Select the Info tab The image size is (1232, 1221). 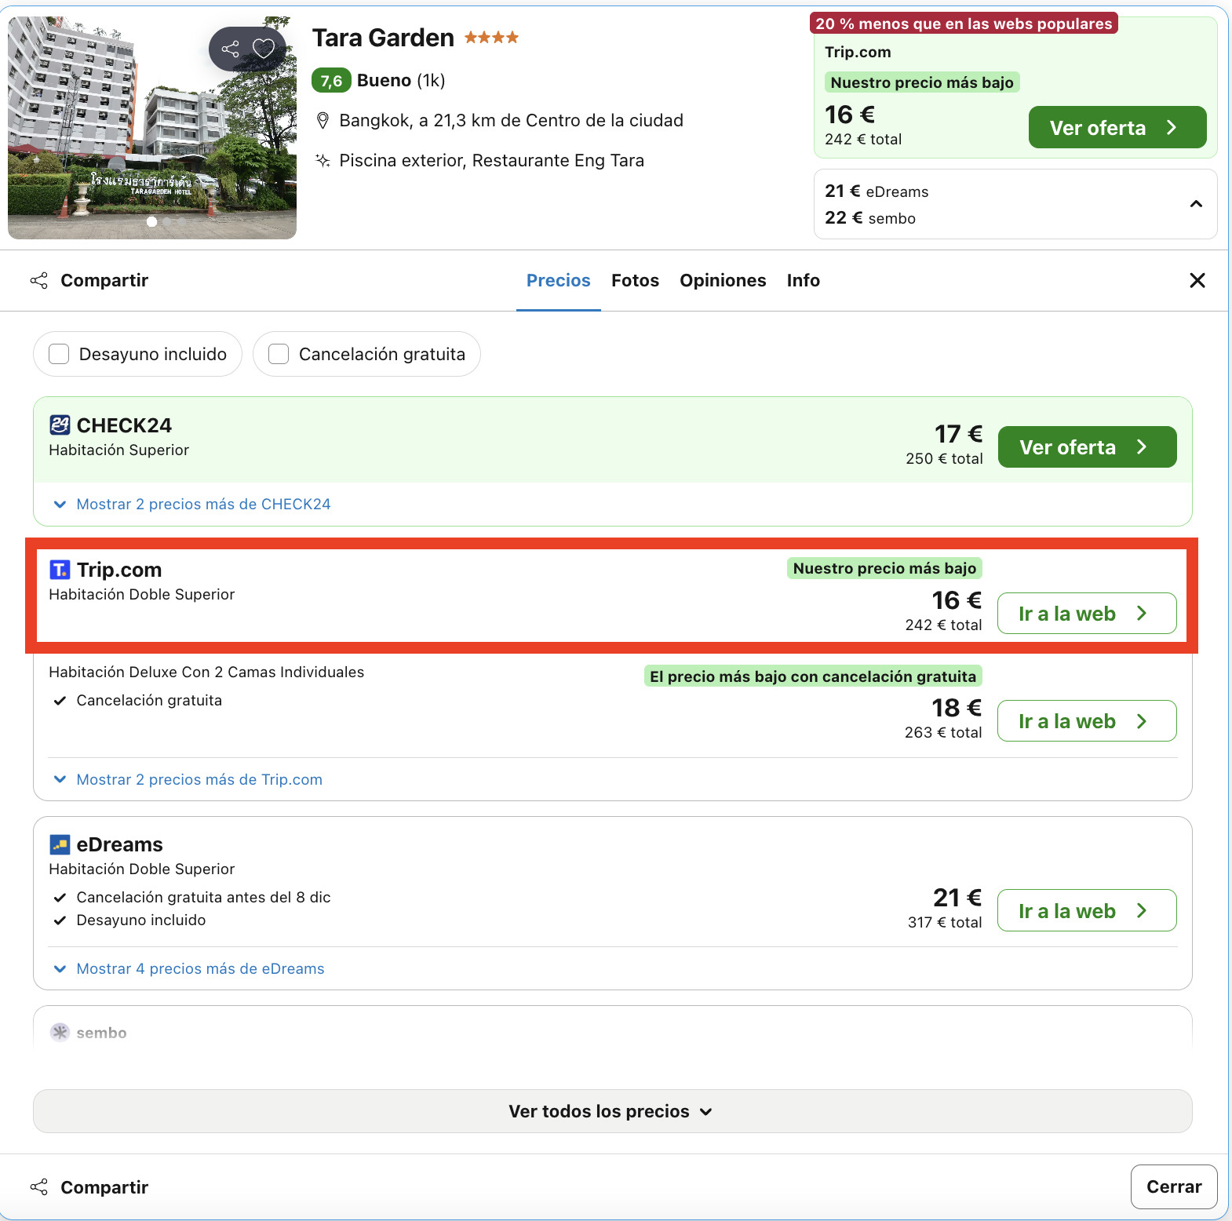pos(803,281)
